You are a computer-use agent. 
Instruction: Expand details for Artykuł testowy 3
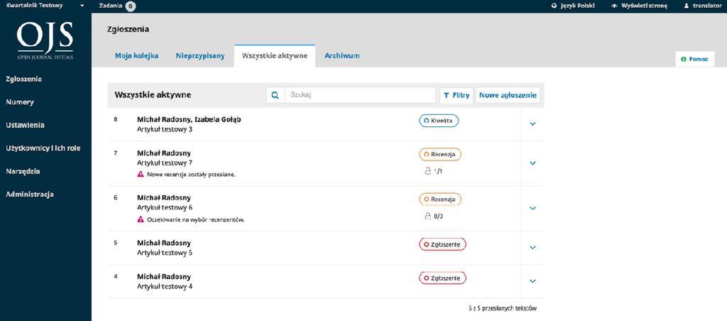pyautogui.click(x=532, y=124)
